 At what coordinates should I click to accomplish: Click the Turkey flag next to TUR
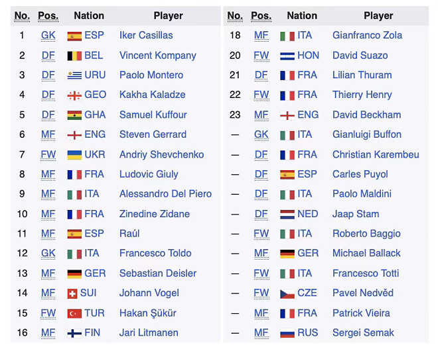pyautogui.click(x=74, y=313)
